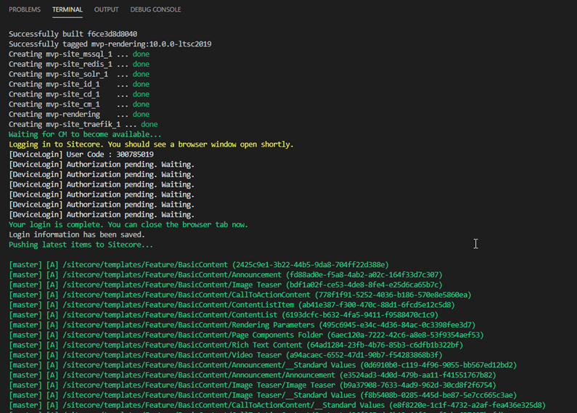Click the ContentListItem template line
The height and width of the screenshot is (413, 577).
point(232,305)
